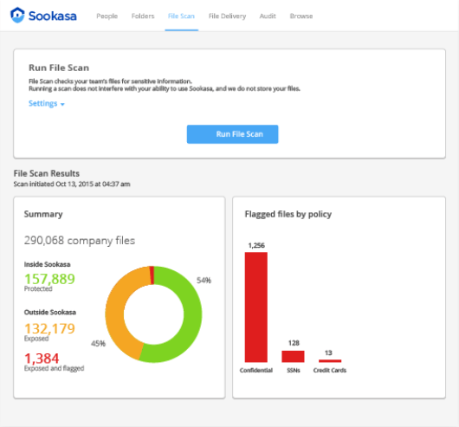This screenshot has height=427, width=459.
Task: Click the Outside Sookasa label
Action: click(50, 313)
